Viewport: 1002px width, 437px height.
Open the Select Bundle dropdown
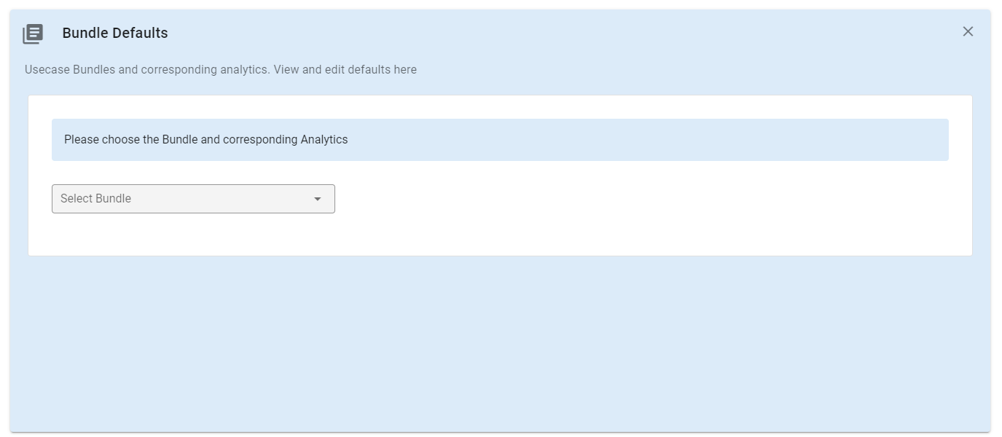tap(193, 199)
